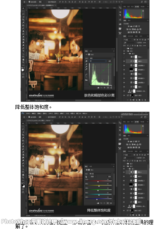The height and width of the screenshot is (229, 163).
Task: Click targeted adjustment hand in lower Properties panel
Action: tap(86, 177)
